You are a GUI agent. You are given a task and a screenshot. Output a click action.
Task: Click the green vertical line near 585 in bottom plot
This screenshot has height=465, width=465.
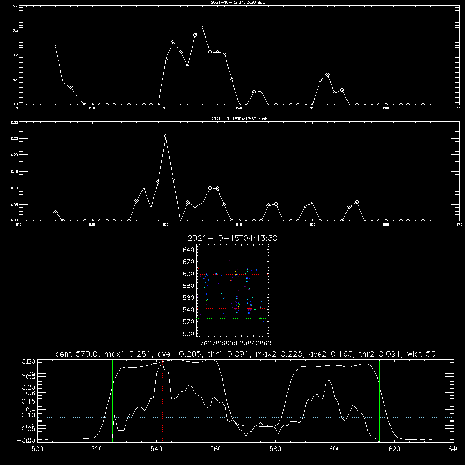[x=289, y=400]
